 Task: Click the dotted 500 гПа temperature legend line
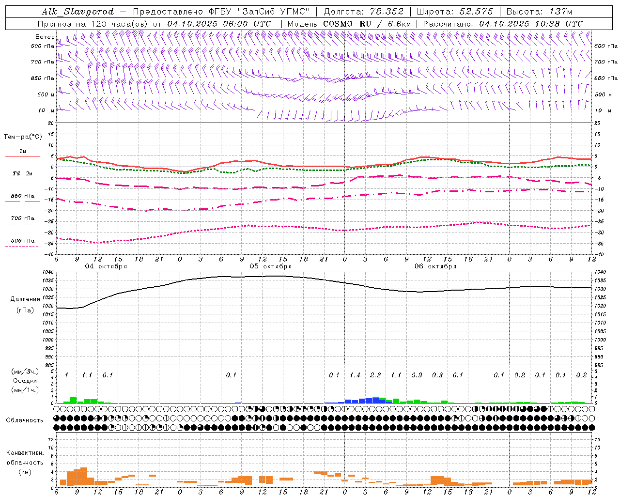point(22,246)
